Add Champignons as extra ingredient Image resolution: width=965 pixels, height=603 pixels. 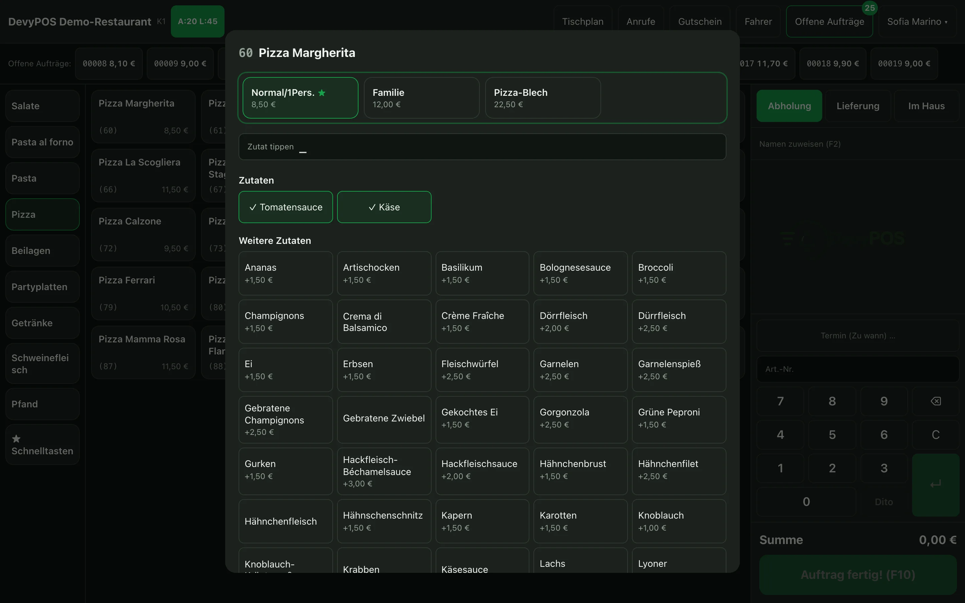[x=285, y=322]
